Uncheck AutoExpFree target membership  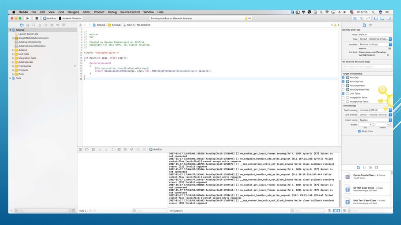pyautogui.click(x=343, y=82)
